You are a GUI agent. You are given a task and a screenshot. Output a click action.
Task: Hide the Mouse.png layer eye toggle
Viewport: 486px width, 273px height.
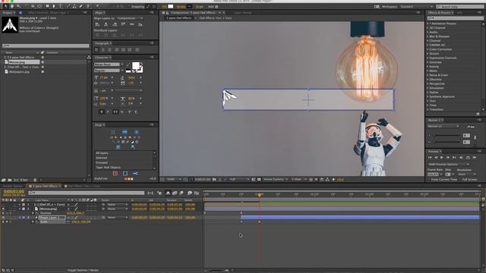click(x=3, y=209)
